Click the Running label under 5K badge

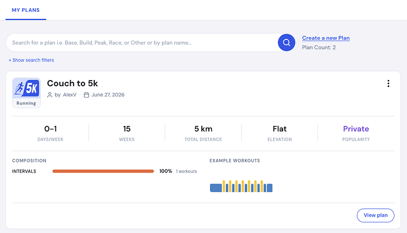tap(26, 103)
